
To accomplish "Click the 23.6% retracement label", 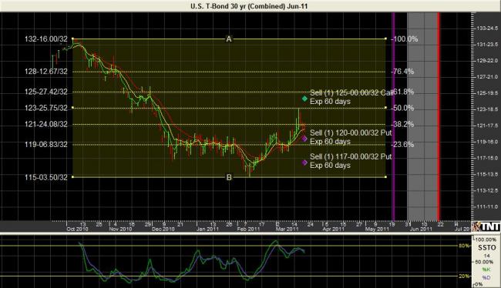I will pyautogui.click(x=402, y=145).
